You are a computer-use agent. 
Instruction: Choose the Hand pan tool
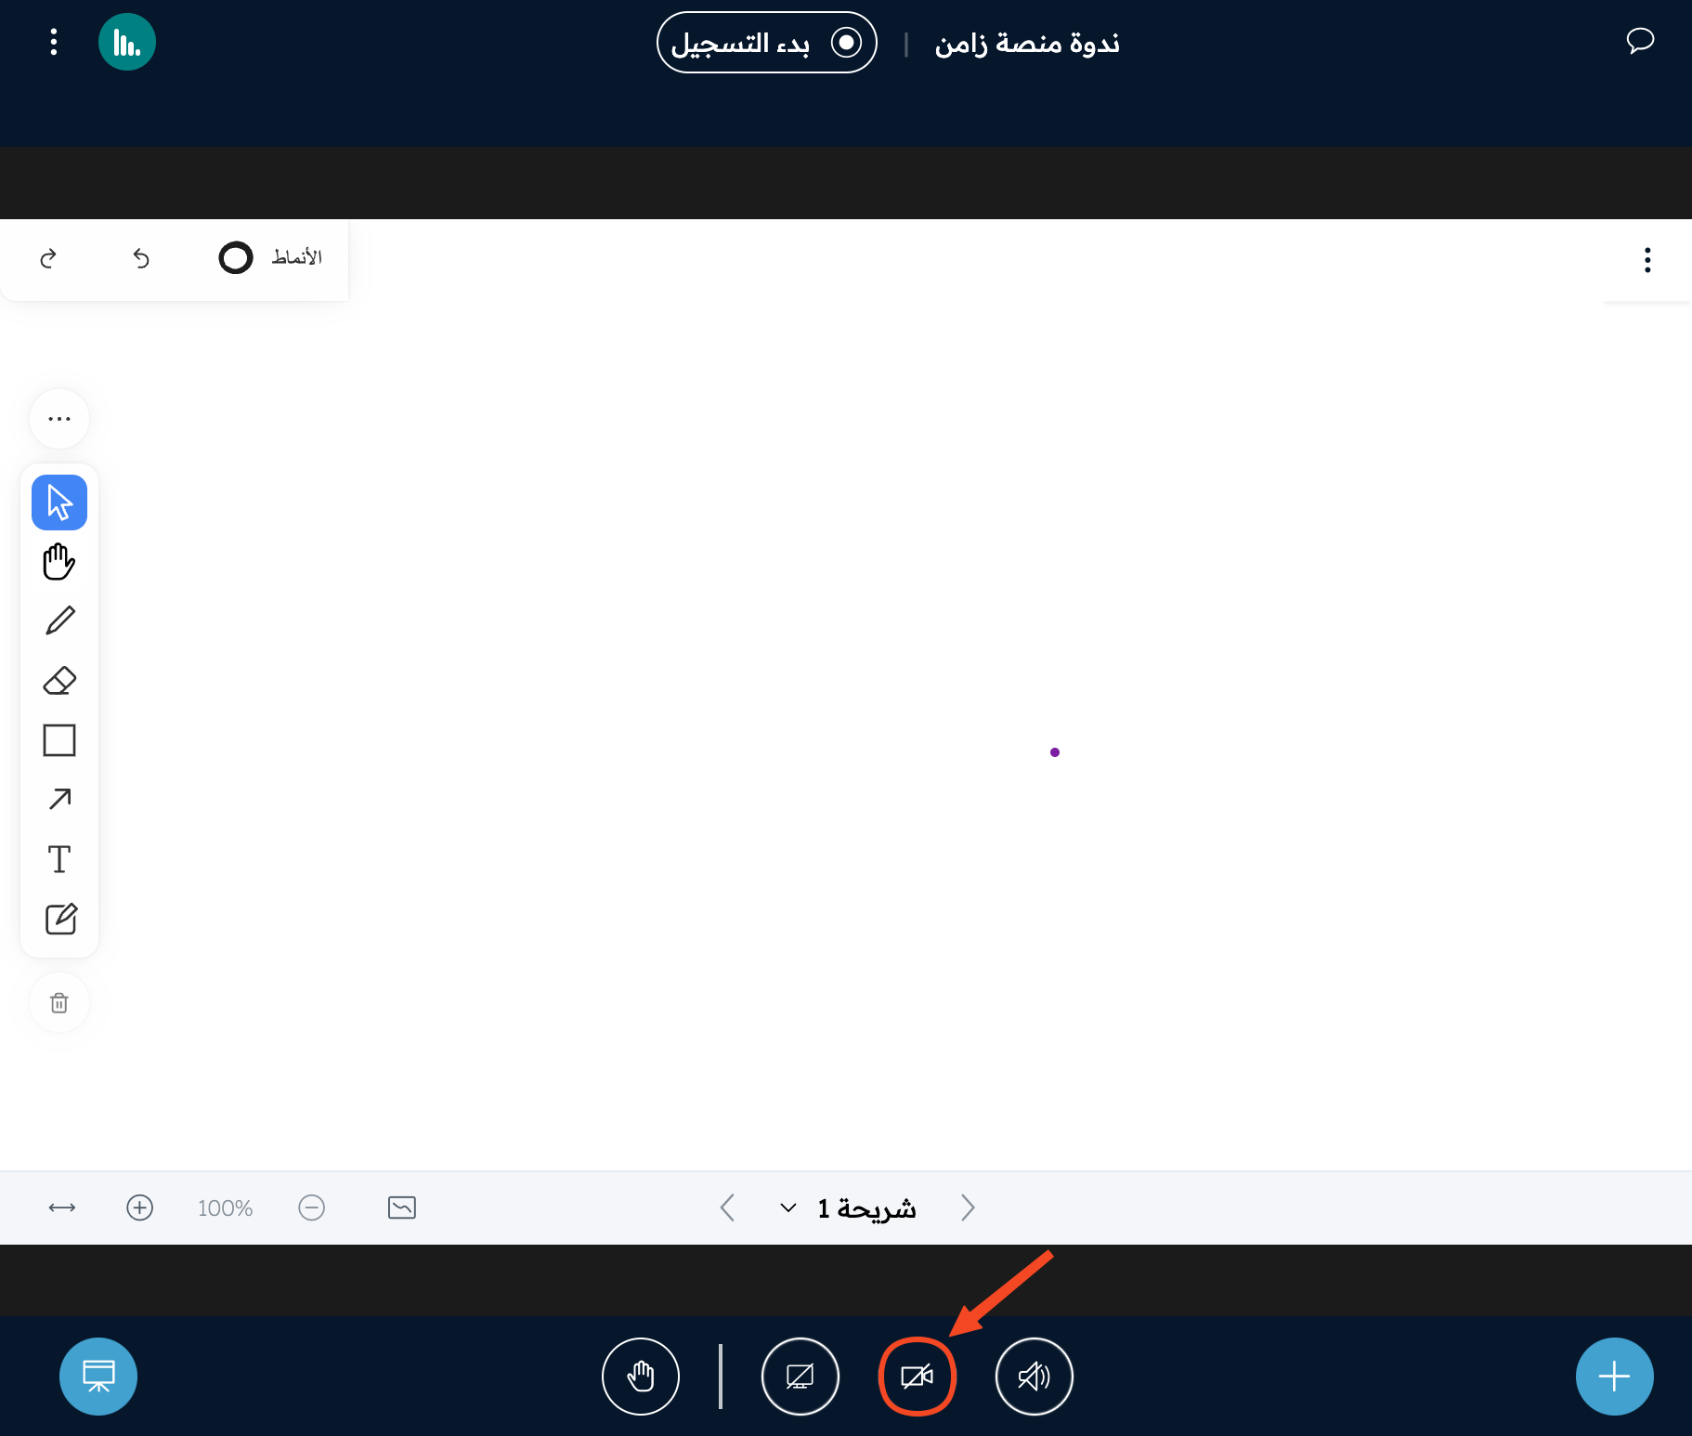click(59, 562)
